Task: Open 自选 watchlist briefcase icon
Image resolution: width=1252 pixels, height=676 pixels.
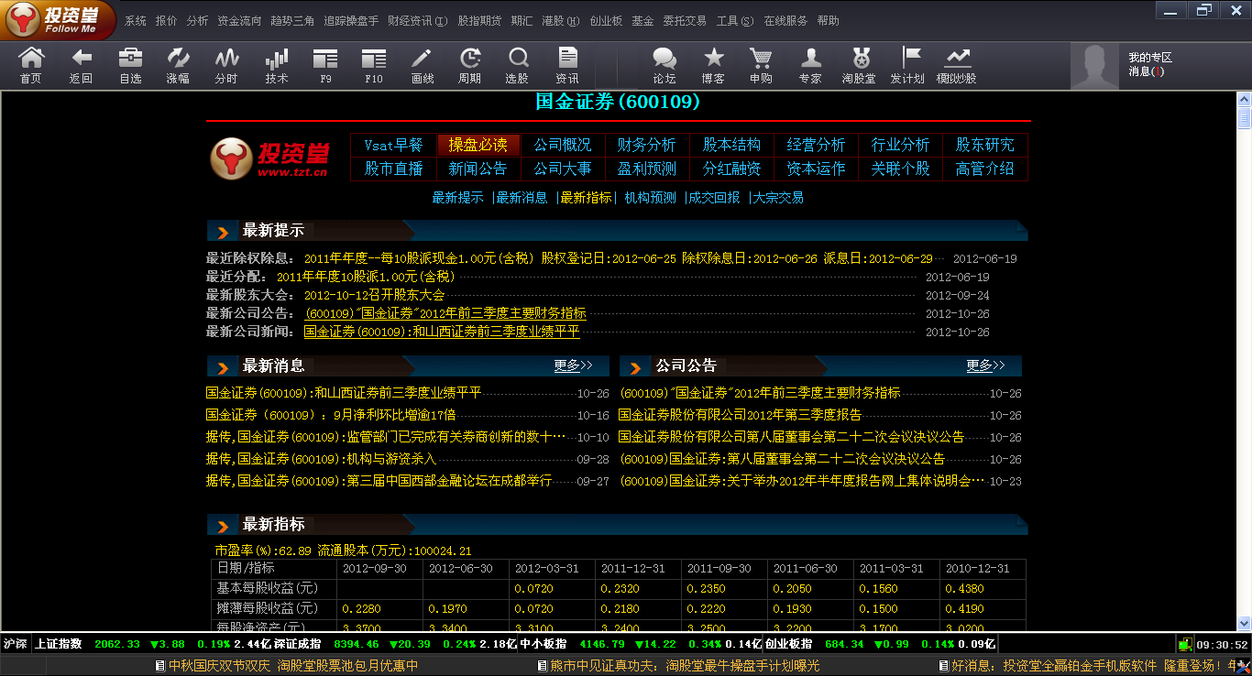Action: point(130,65)
